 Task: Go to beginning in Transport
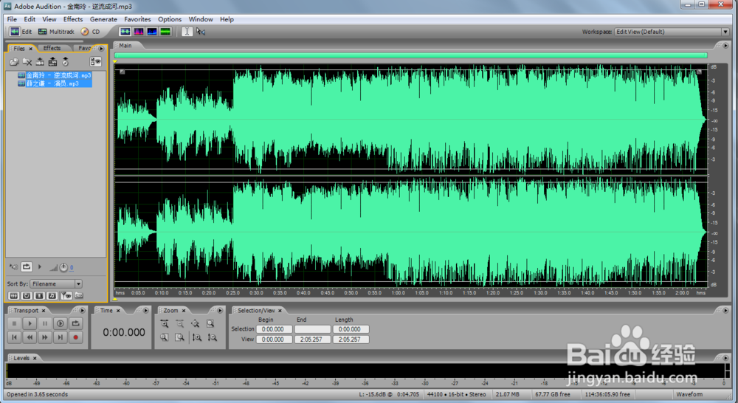(x=14, y=337)
